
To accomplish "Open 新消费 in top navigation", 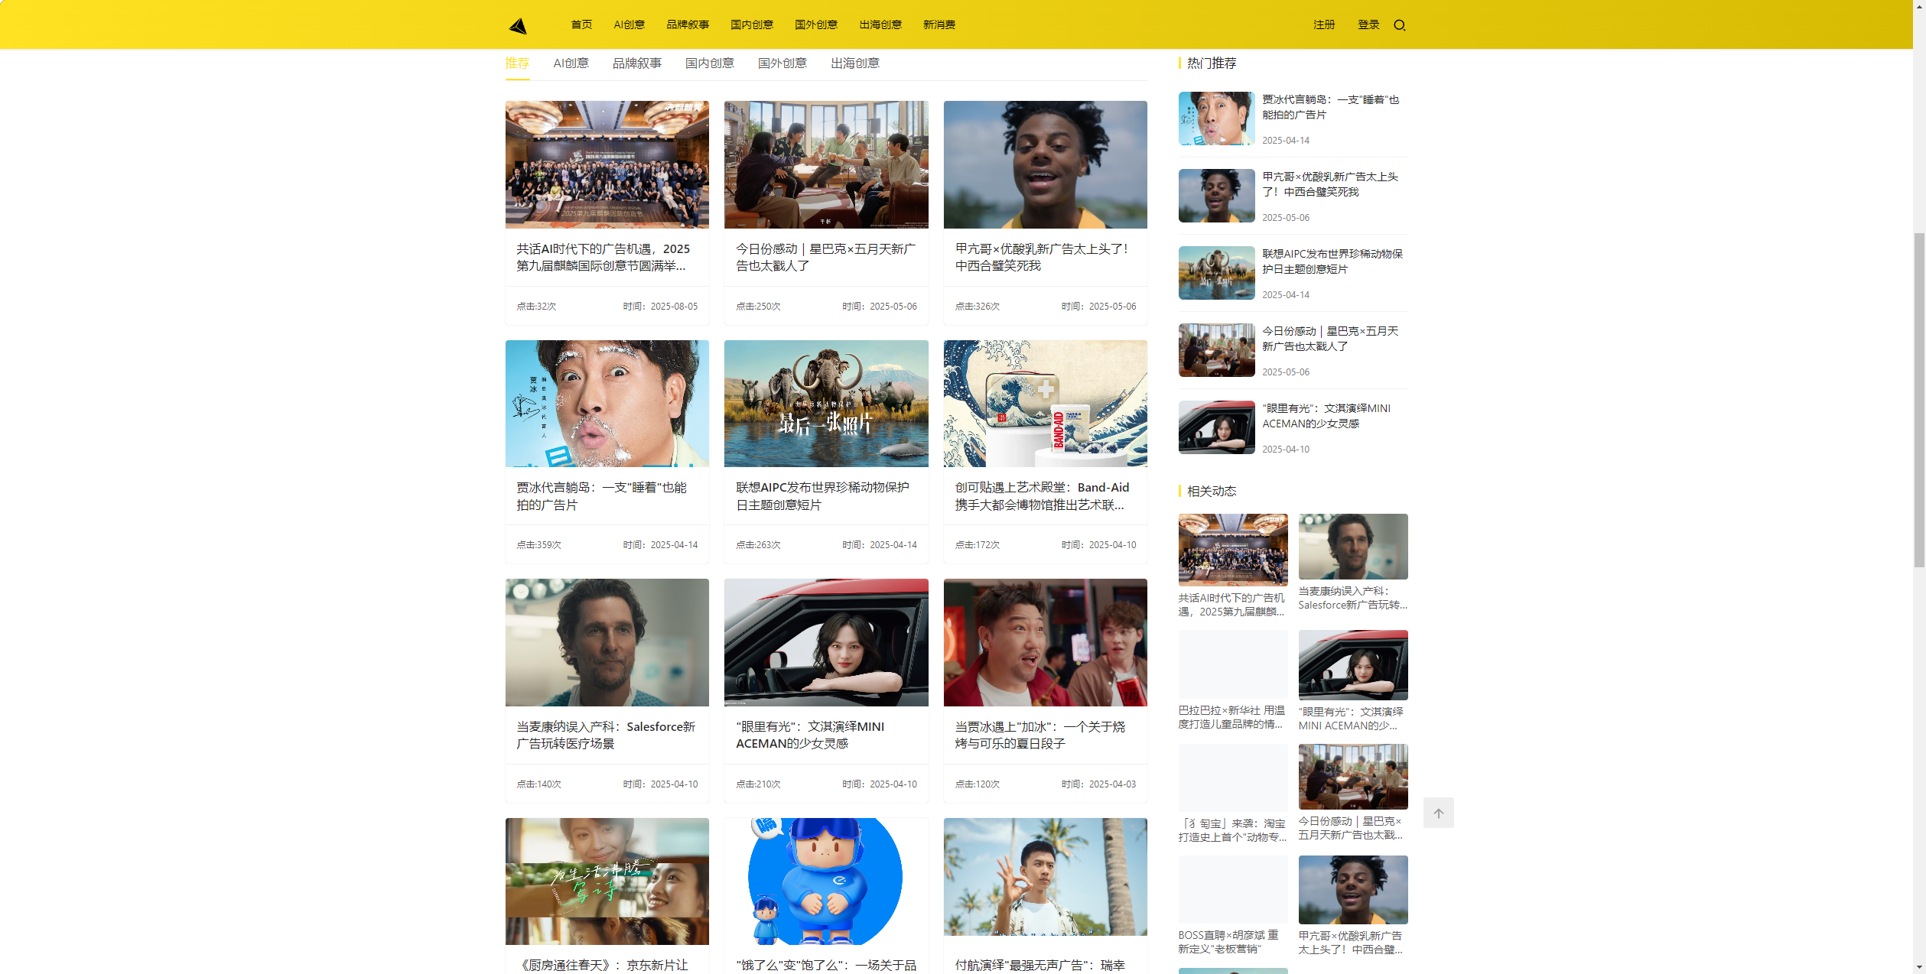I will click(x=939, y=25).
